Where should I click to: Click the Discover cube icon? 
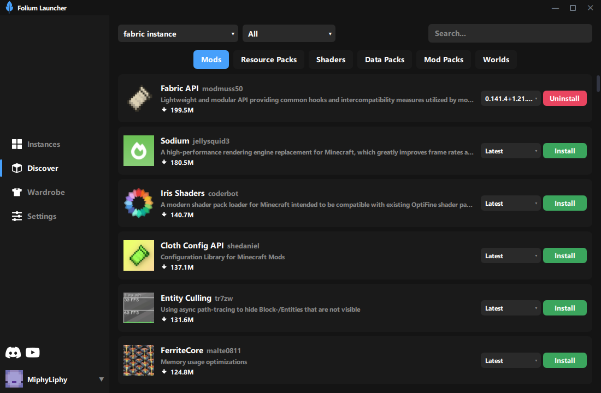click(x=17, y=168)
